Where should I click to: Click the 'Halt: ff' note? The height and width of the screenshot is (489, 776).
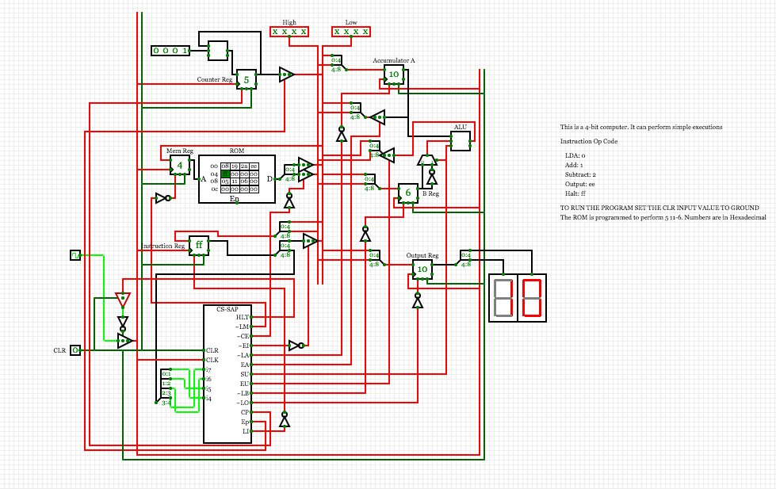point(575,193)
